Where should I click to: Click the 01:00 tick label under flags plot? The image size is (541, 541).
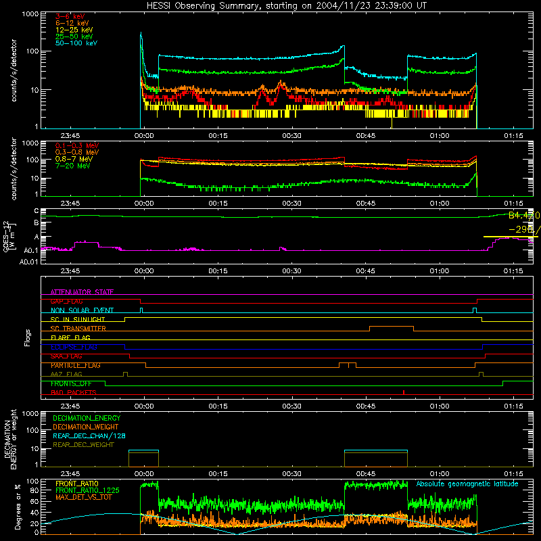coord(439,406)
